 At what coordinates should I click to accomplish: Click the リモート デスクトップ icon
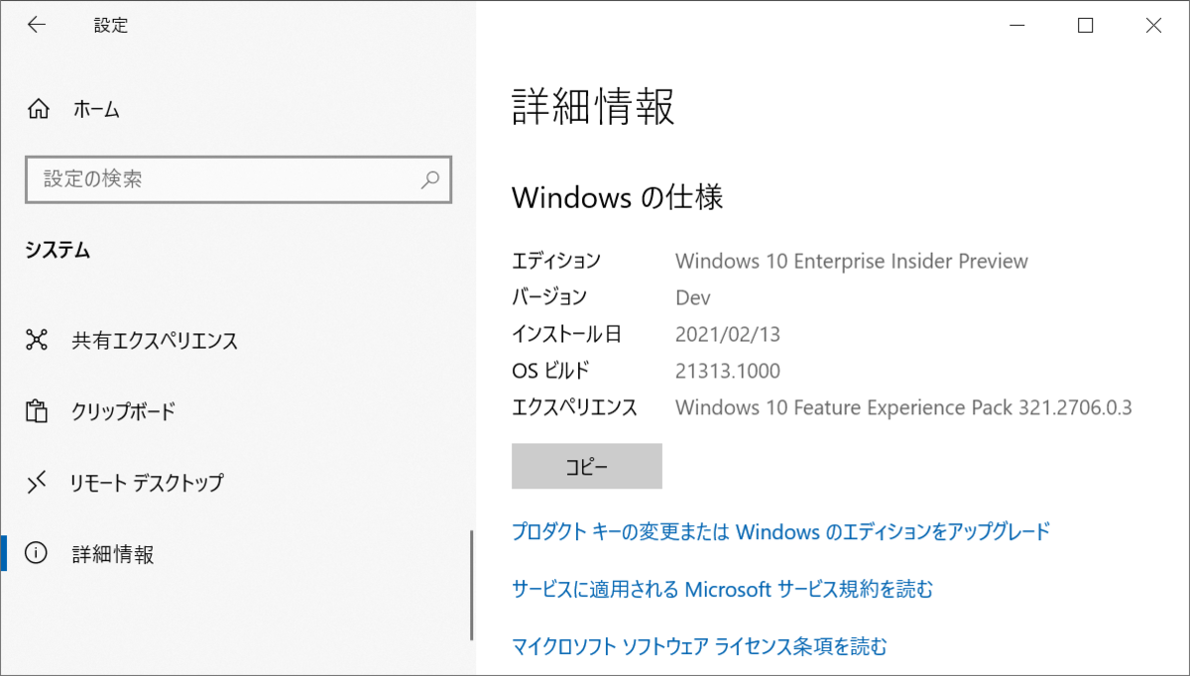click(37, 483)
